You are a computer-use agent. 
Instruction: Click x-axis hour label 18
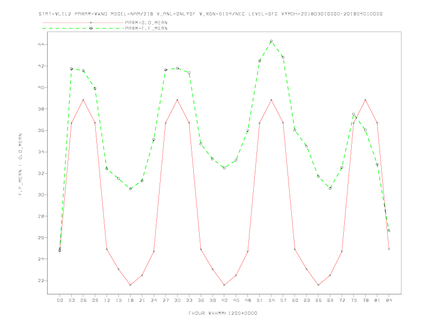pyautogui.click(x=130, y=300)
